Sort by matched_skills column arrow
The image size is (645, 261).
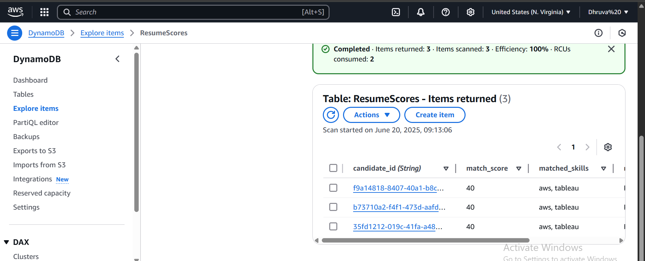[x=604, y=169]
